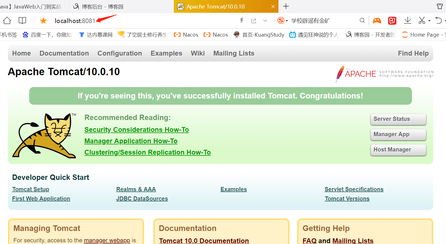Image resolution: width=446 pixels, height=244 pixels.
Task: Open the First Web Application link
Action: pos(41,199)
